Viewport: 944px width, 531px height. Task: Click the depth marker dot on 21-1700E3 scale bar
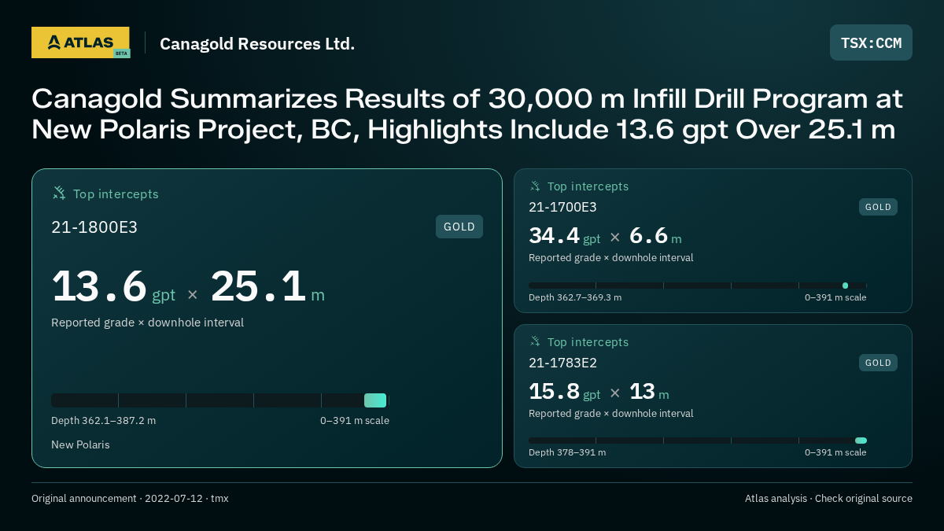(x=845, y=286)
